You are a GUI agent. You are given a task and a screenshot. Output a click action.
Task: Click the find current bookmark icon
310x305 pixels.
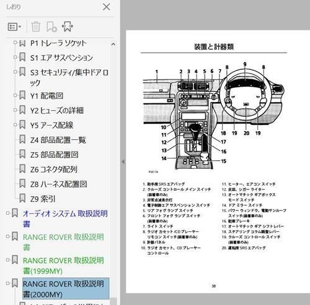click(x=68, y=27)
